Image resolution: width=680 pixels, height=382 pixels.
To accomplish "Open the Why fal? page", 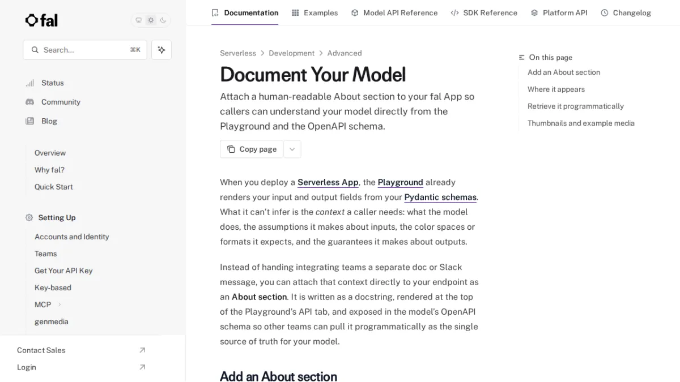I will 49,170.
